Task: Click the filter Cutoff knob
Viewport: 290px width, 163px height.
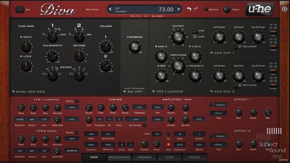Action: coord(178,37)
